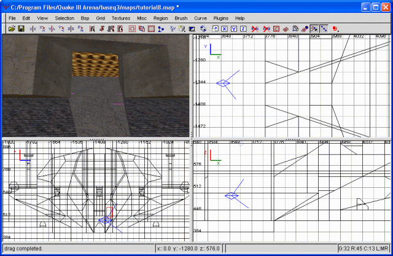The height and width of the screenshot is (256, 393).
Task: Click the 'drag completed.' status text
Action: coord(23,249)
